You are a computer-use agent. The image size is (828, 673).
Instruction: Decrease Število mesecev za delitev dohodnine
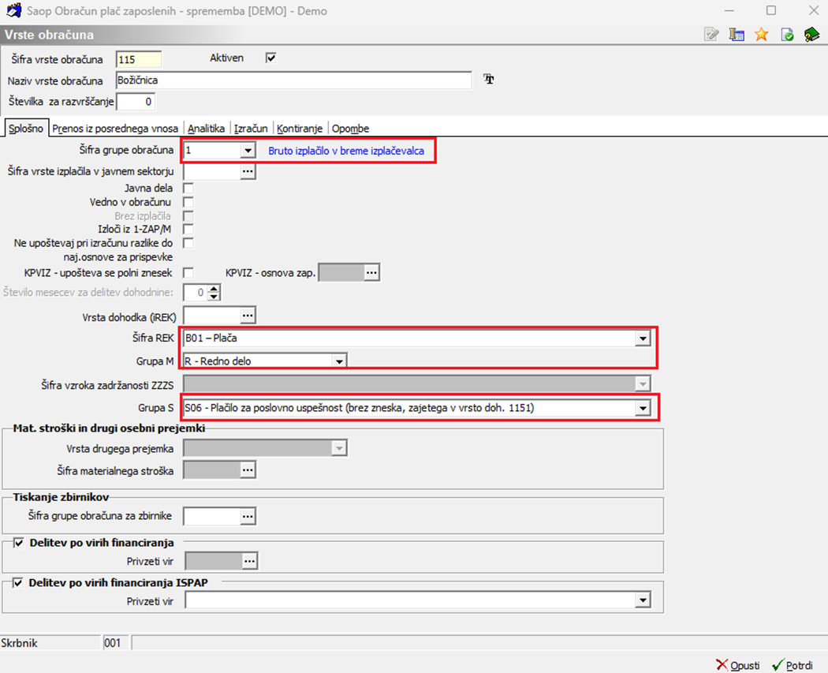pos(214,296)
